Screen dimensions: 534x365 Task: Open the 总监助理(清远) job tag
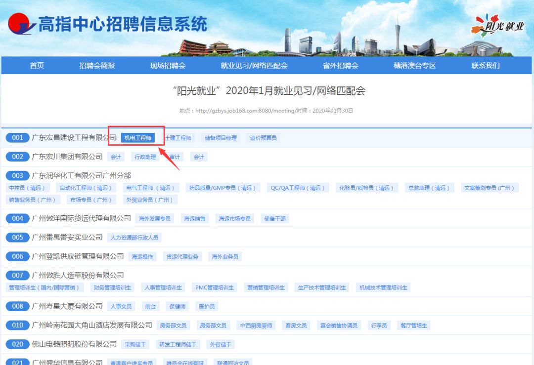click(429, 188)
